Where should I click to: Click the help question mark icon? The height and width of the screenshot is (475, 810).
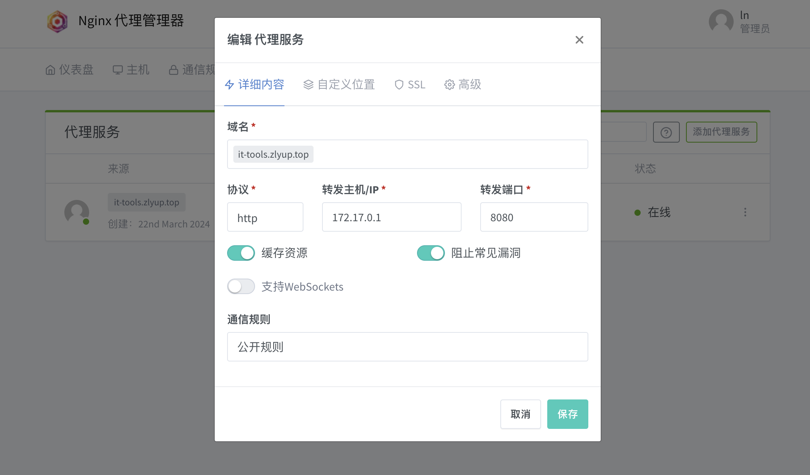click(x=666, y=132)
